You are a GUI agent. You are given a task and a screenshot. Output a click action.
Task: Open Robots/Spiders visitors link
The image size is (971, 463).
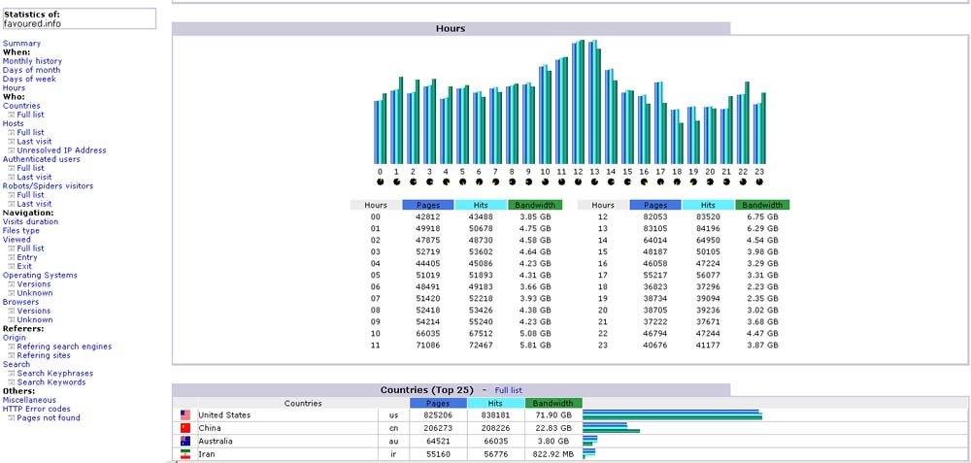48,185
